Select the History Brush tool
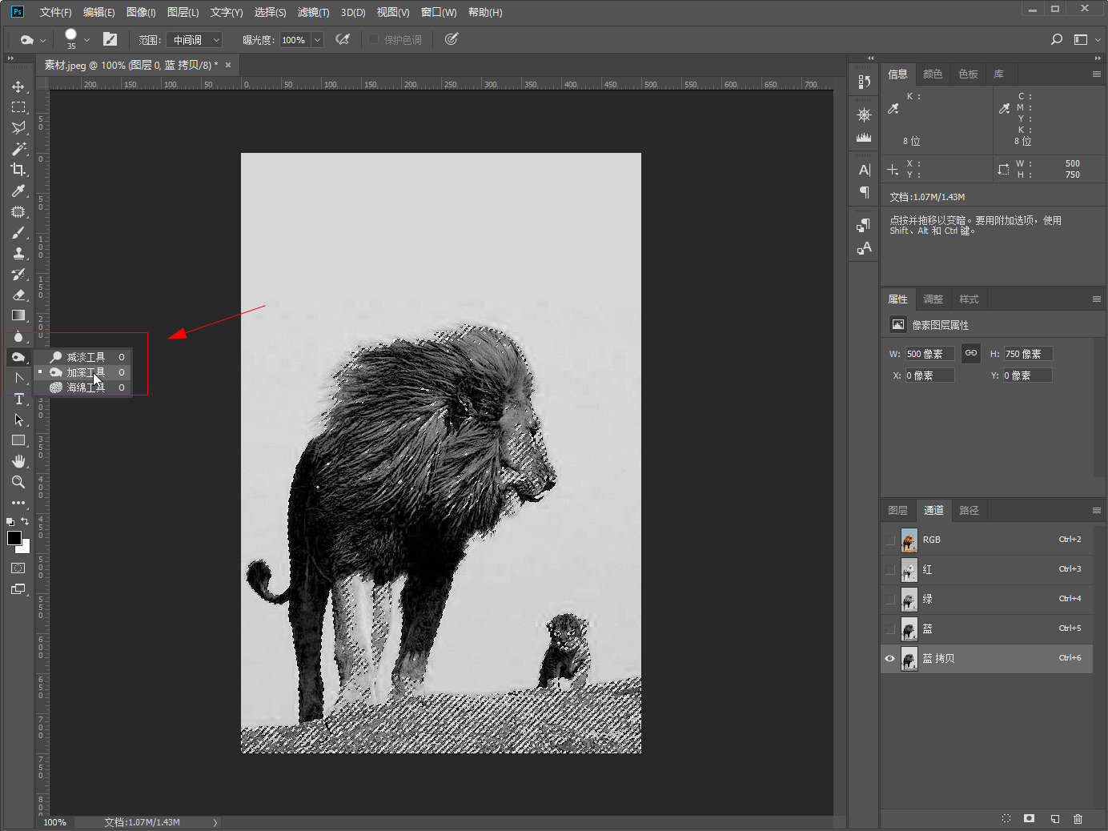Image resolution: width=1108 pixels, height=831 pixels. (18, 274)
